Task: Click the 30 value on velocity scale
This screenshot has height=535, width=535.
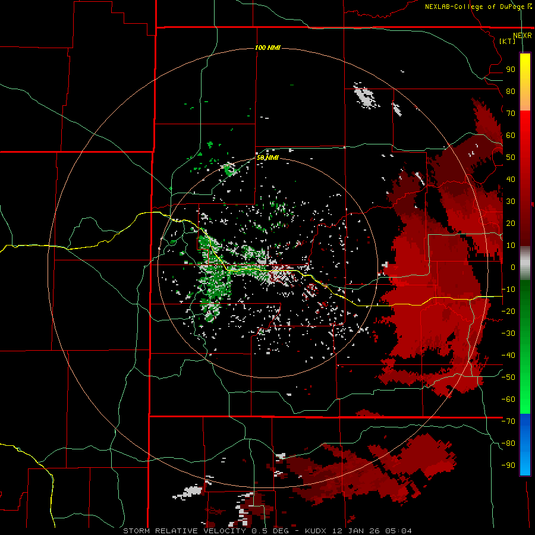Action: tap(511, 202)
